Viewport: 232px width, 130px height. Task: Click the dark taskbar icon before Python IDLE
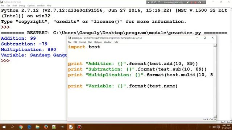pos(62,127)
